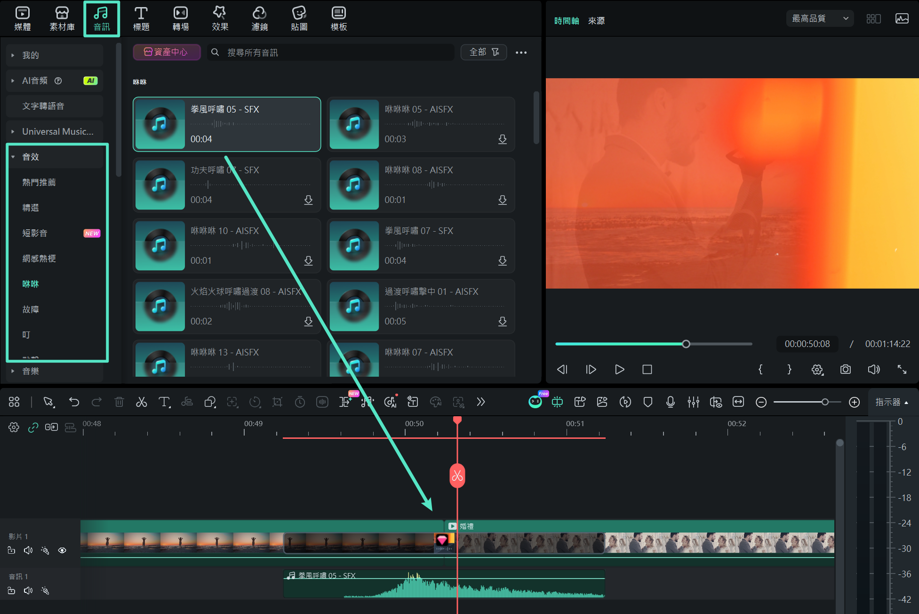Mute the 音訊 1 track
919x614 pixels.
click(28, 590)
